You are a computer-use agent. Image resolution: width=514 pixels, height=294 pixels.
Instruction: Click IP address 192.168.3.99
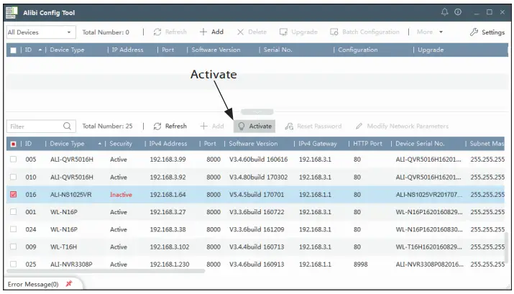[x=167, y=160]
